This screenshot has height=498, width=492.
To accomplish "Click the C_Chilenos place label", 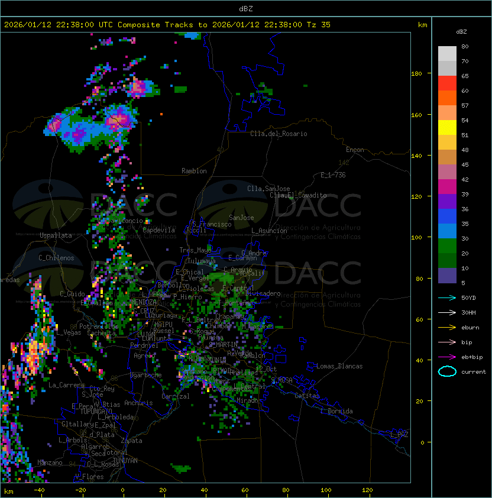I will pyautogui.click(x=56, y=258).
